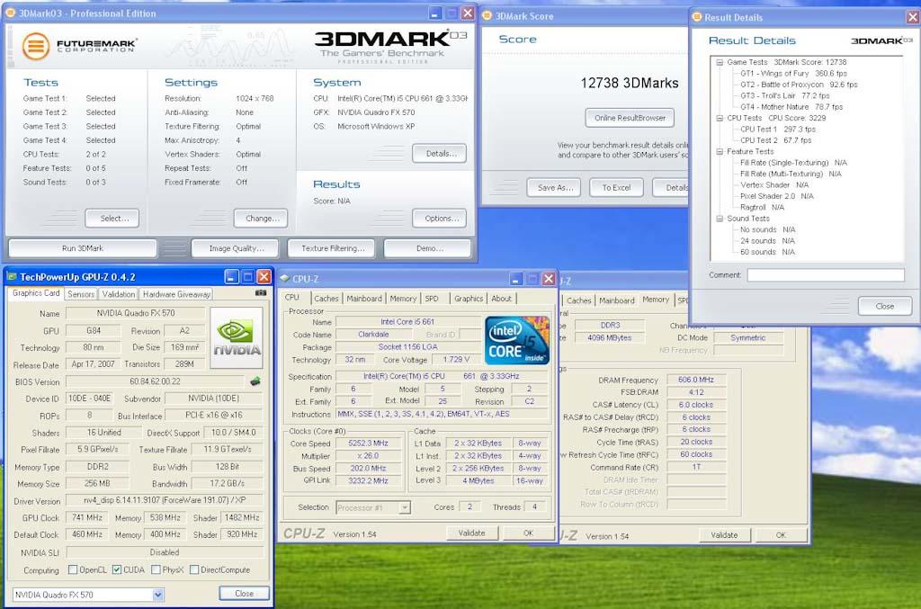Click the Details... button under System
This screenshot has width=921, height=609.
[x=439, y=153]
